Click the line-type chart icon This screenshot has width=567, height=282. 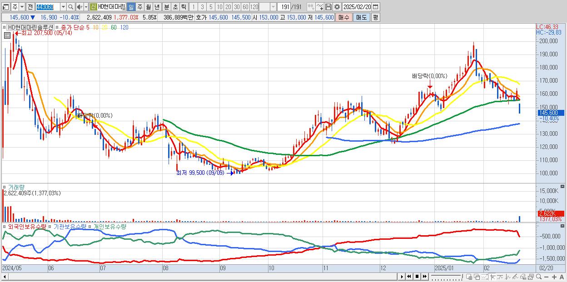500,277
